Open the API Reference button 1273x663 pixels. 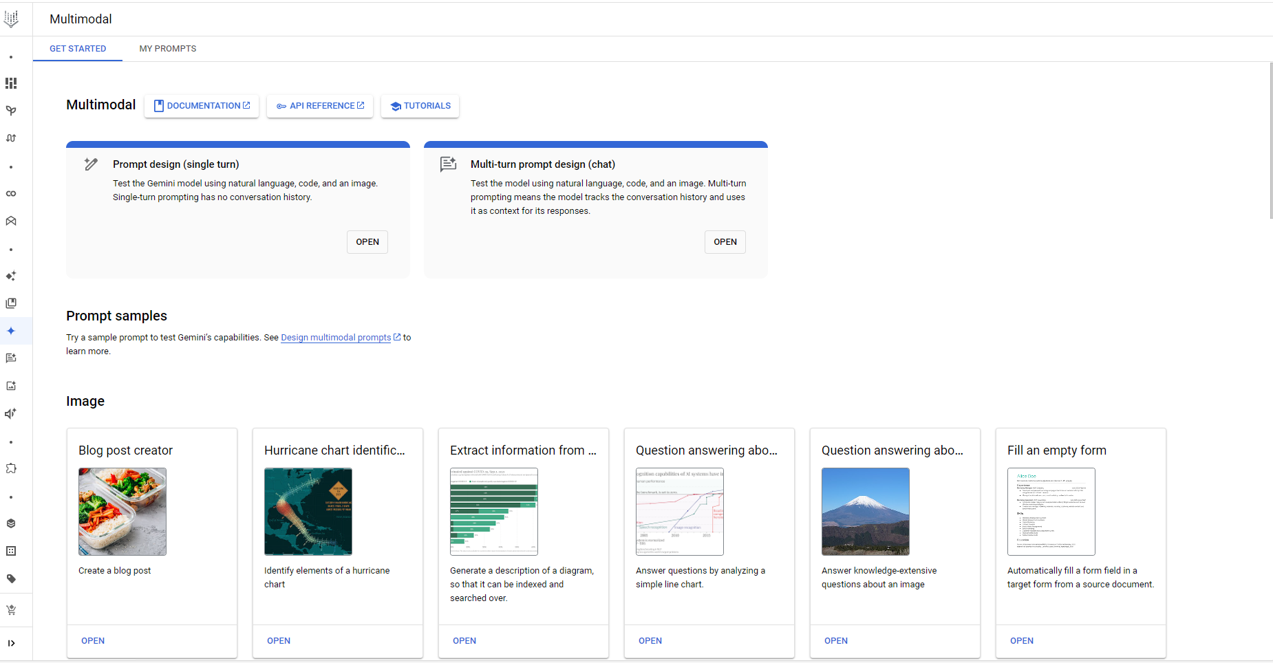[x=320, y=106]
